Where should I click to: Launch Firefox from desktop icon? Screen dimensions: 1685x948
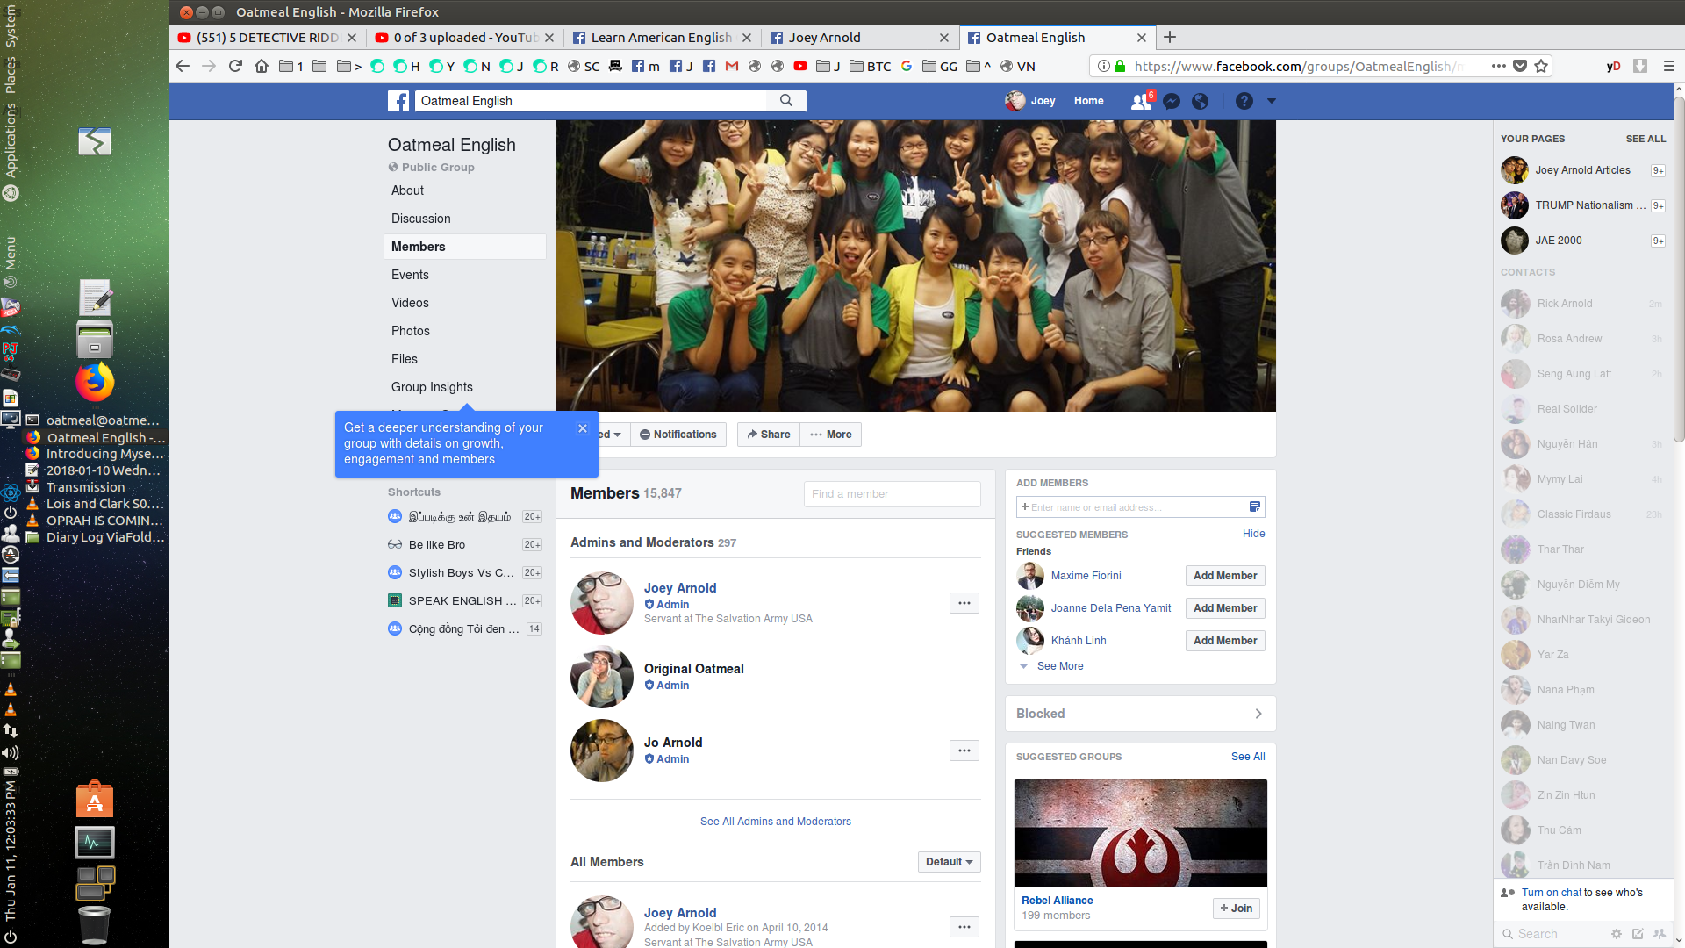(95, 382)
